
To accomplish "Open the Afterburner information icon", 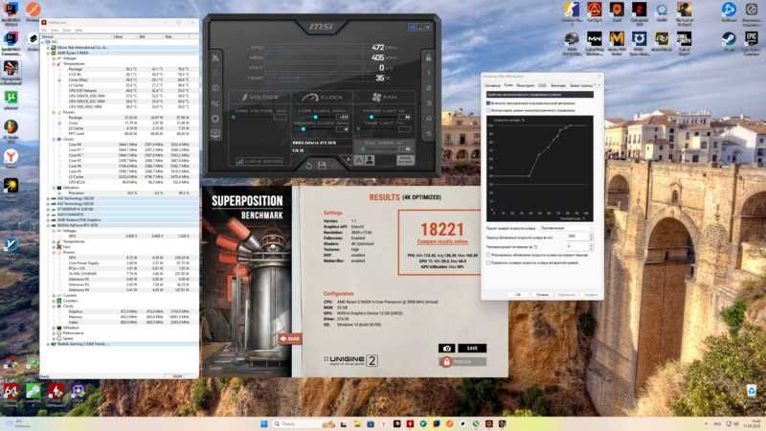I will (215, 88).
